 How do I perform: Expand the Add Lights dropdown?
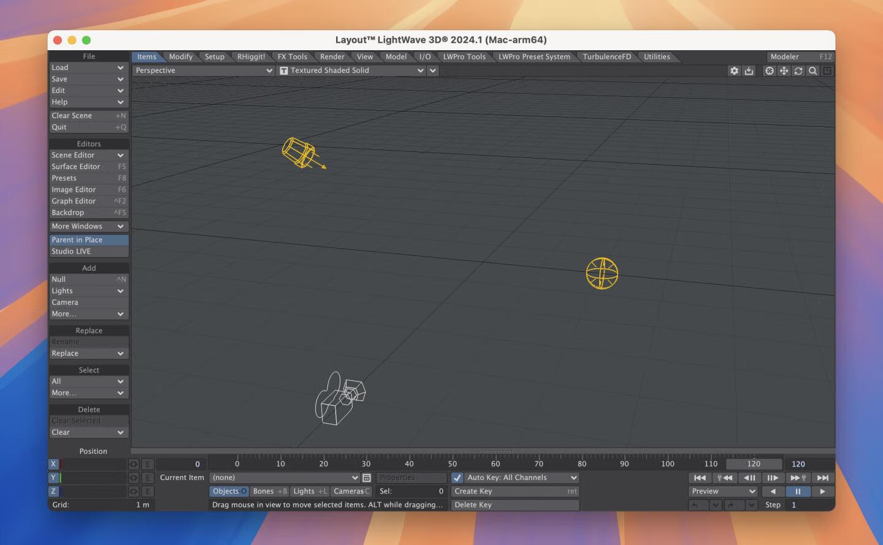click(x=89, y=291)
